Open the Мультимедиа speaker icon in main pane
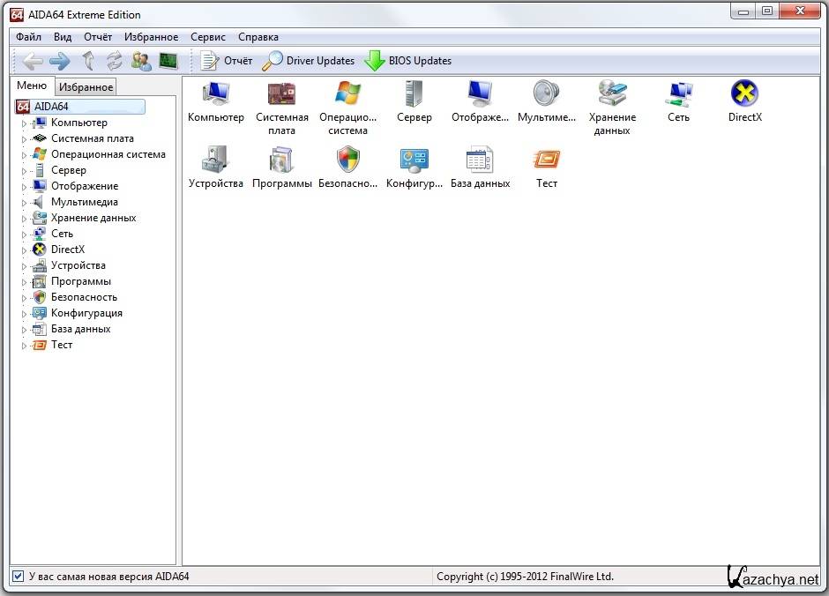 click(546, 93)
